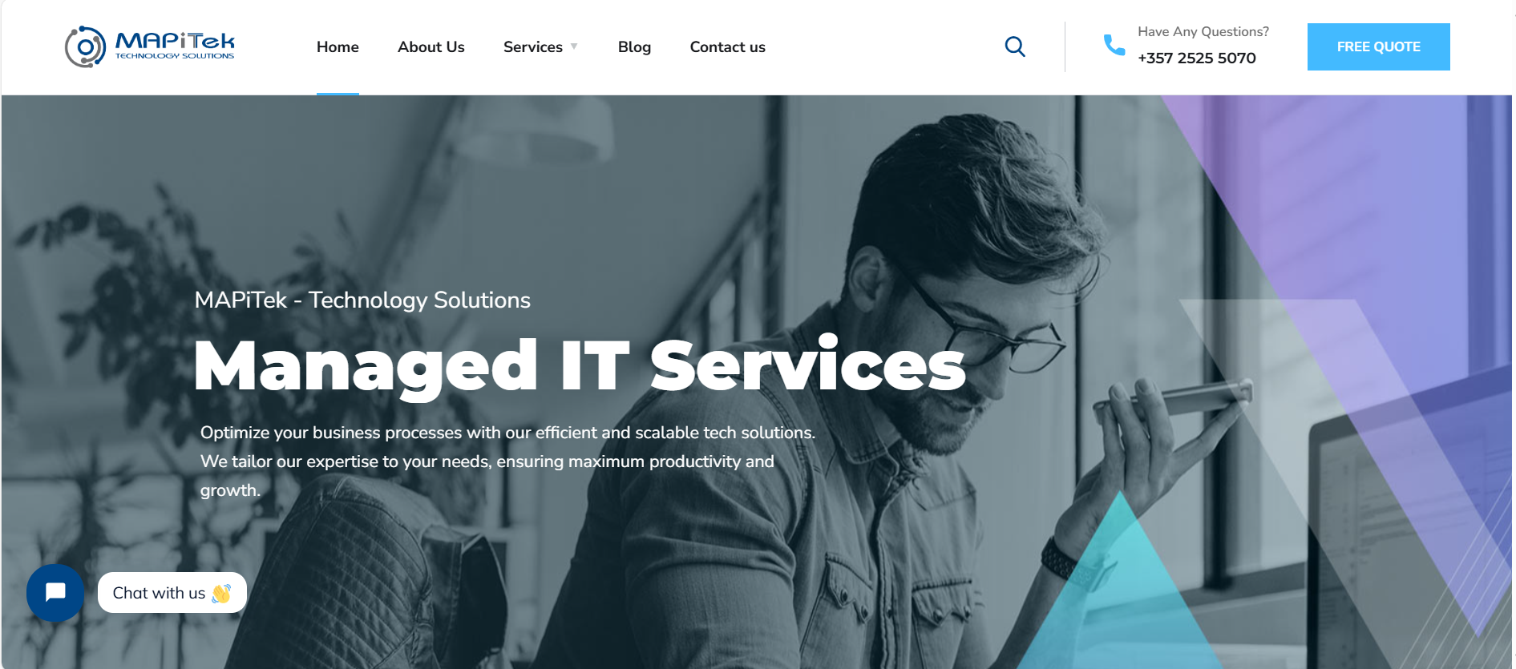The image size is (1516, 669).
Task: Open the Services menu
Action: click(x=533, y=46)
